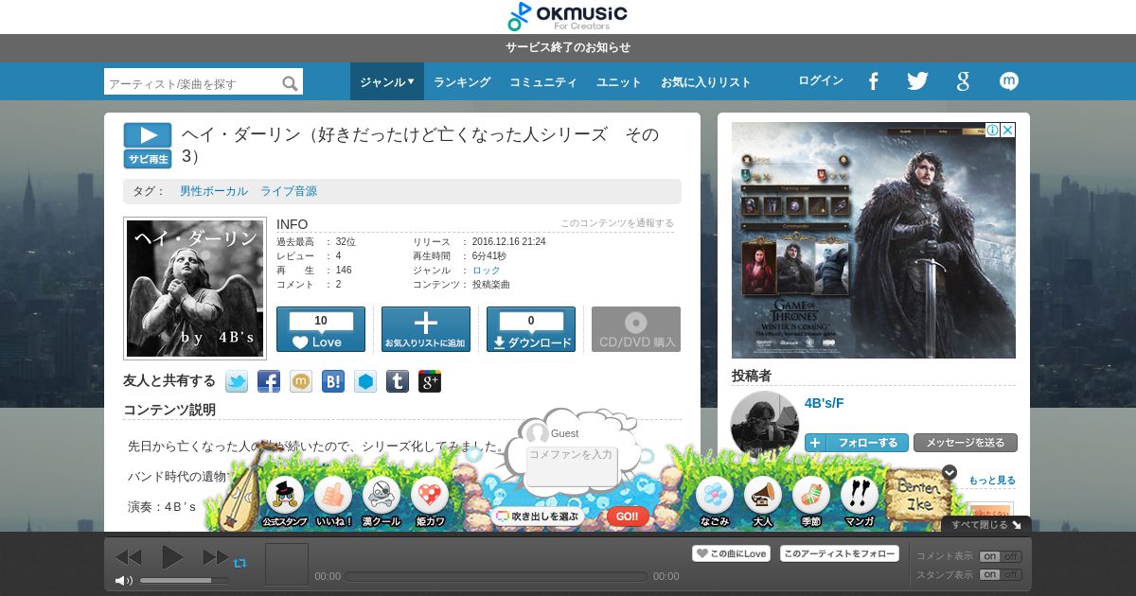Open the 男性ボーカル tag
Viewport: 1136px width, 596px height.
214,191
